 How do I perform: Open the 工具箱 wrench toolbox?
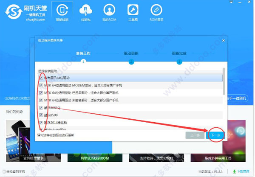click(x=133, y=12)
